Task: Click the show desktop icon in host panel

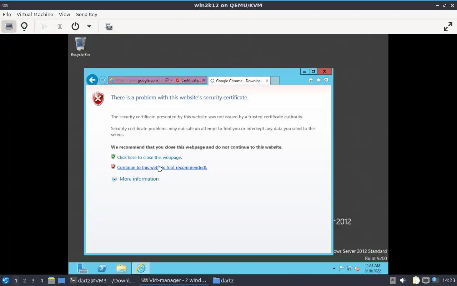Action: 62,281
